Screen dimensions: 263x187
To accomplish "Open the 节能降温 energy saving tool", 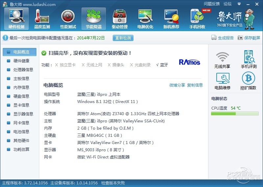I will pyautogui.click(x=94, y=19).
